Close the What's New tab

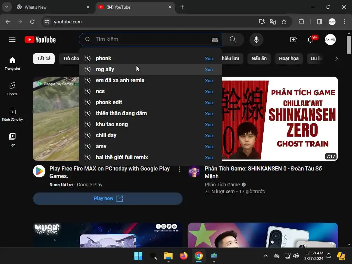pyautogui.click(x=88, y=7)
